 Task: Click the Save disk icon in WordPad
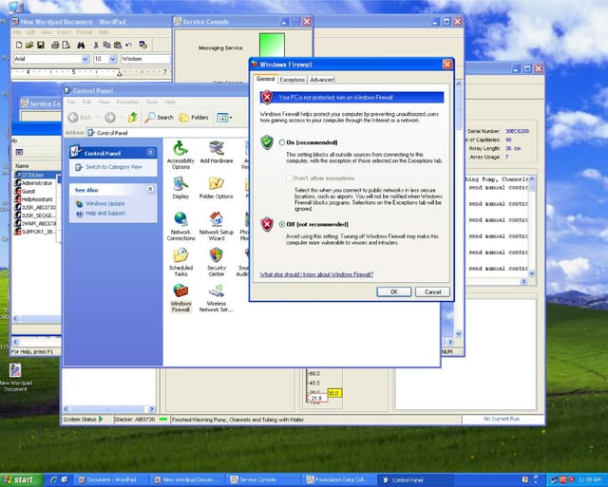(x=40, y=46)
